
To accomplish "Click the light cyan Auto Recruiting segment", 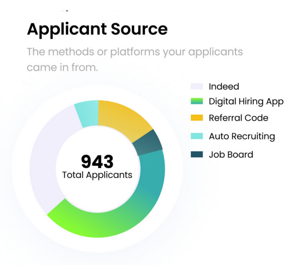I will point(88,114).
